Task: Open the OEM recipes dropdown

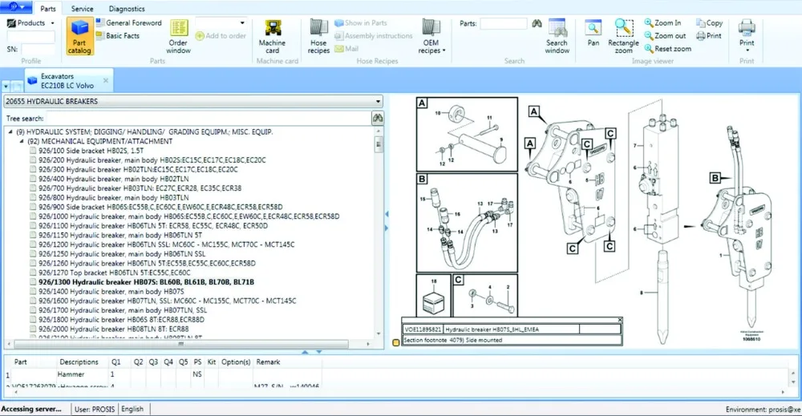Action: (431, 37)
